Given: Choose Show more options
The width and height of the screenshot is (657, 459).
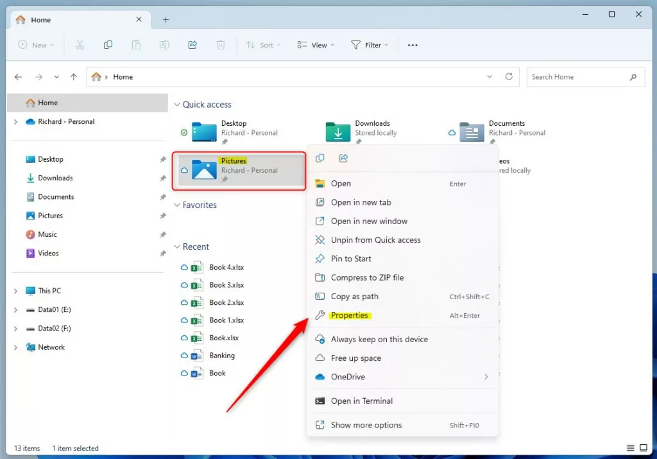Looking at the screenshot, I should 402,426.
